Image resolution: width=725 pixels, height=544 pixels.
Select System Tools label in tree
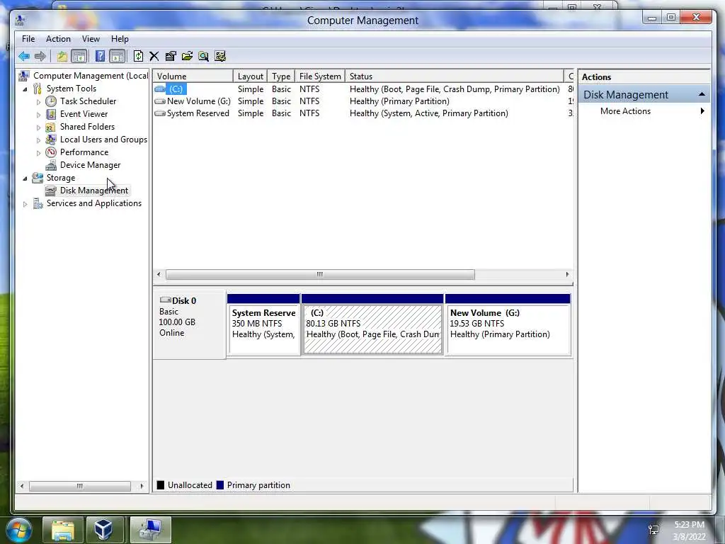tap(72, 89)
